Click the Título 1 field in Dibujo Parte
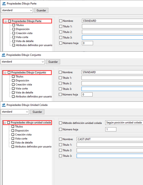143x185 pixels. (x=112, y=26)
